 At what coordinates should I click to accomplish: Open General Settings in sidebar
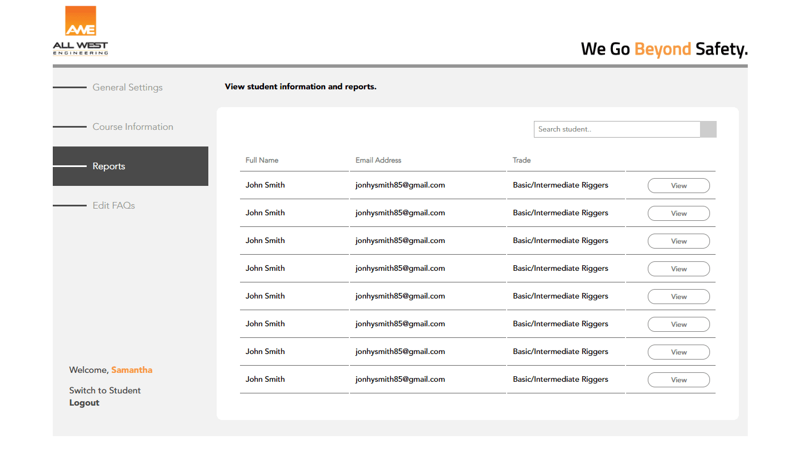point(127,88)
